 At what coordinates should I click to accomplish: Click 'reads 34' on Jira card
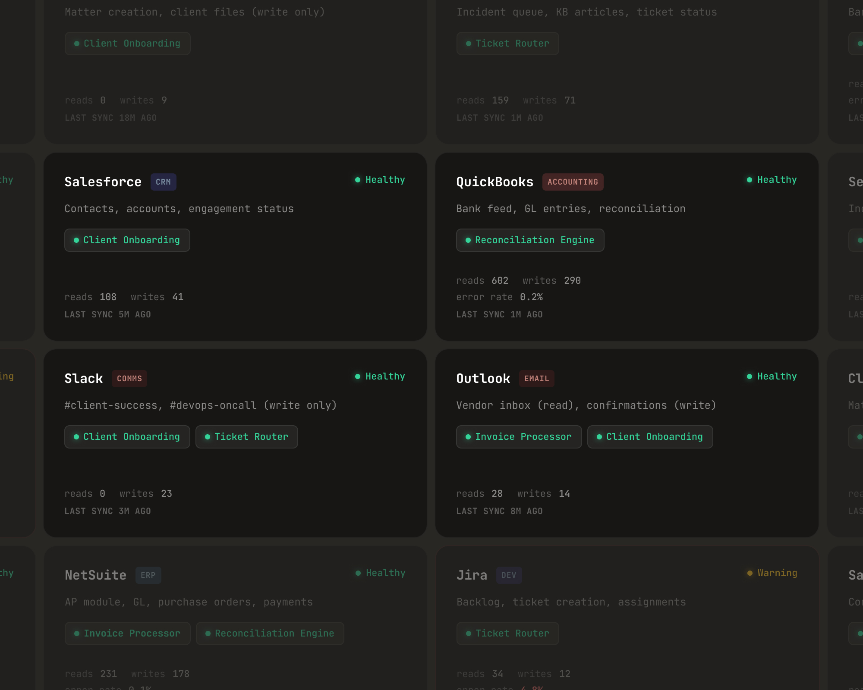pyautogui.click(x=480, y=674)
